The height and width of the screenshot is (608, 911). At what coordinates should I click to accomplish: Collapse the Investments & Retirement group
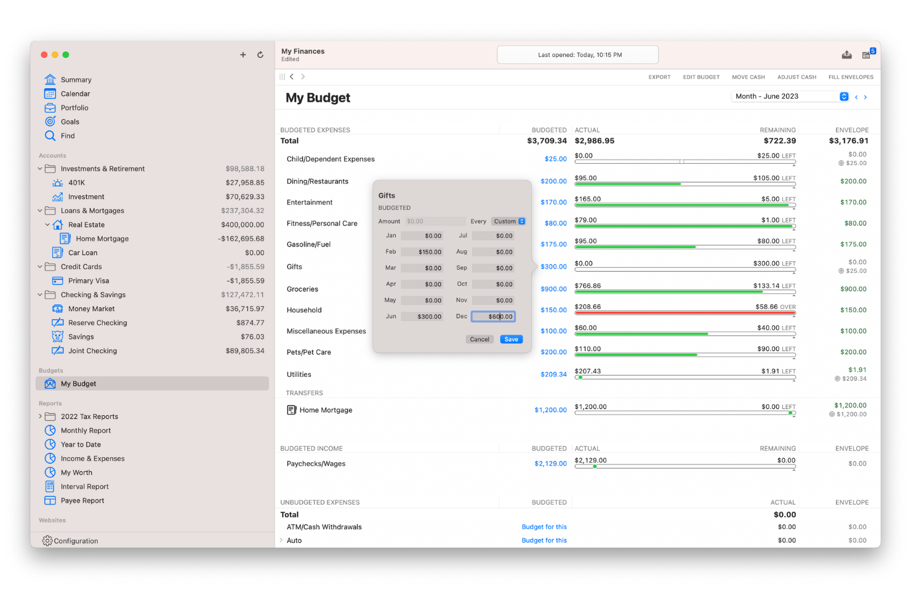[40, 169]
